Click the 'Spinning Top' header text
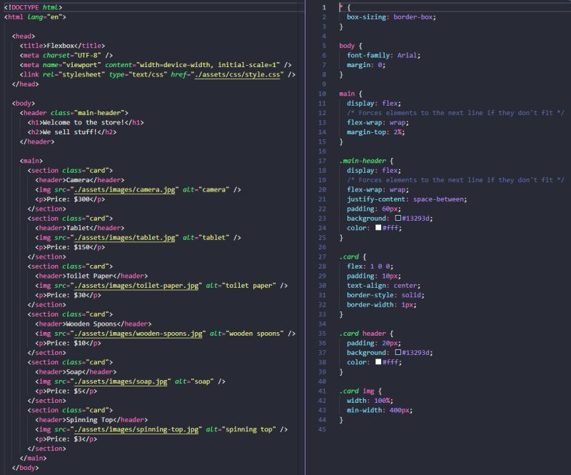 91,419
